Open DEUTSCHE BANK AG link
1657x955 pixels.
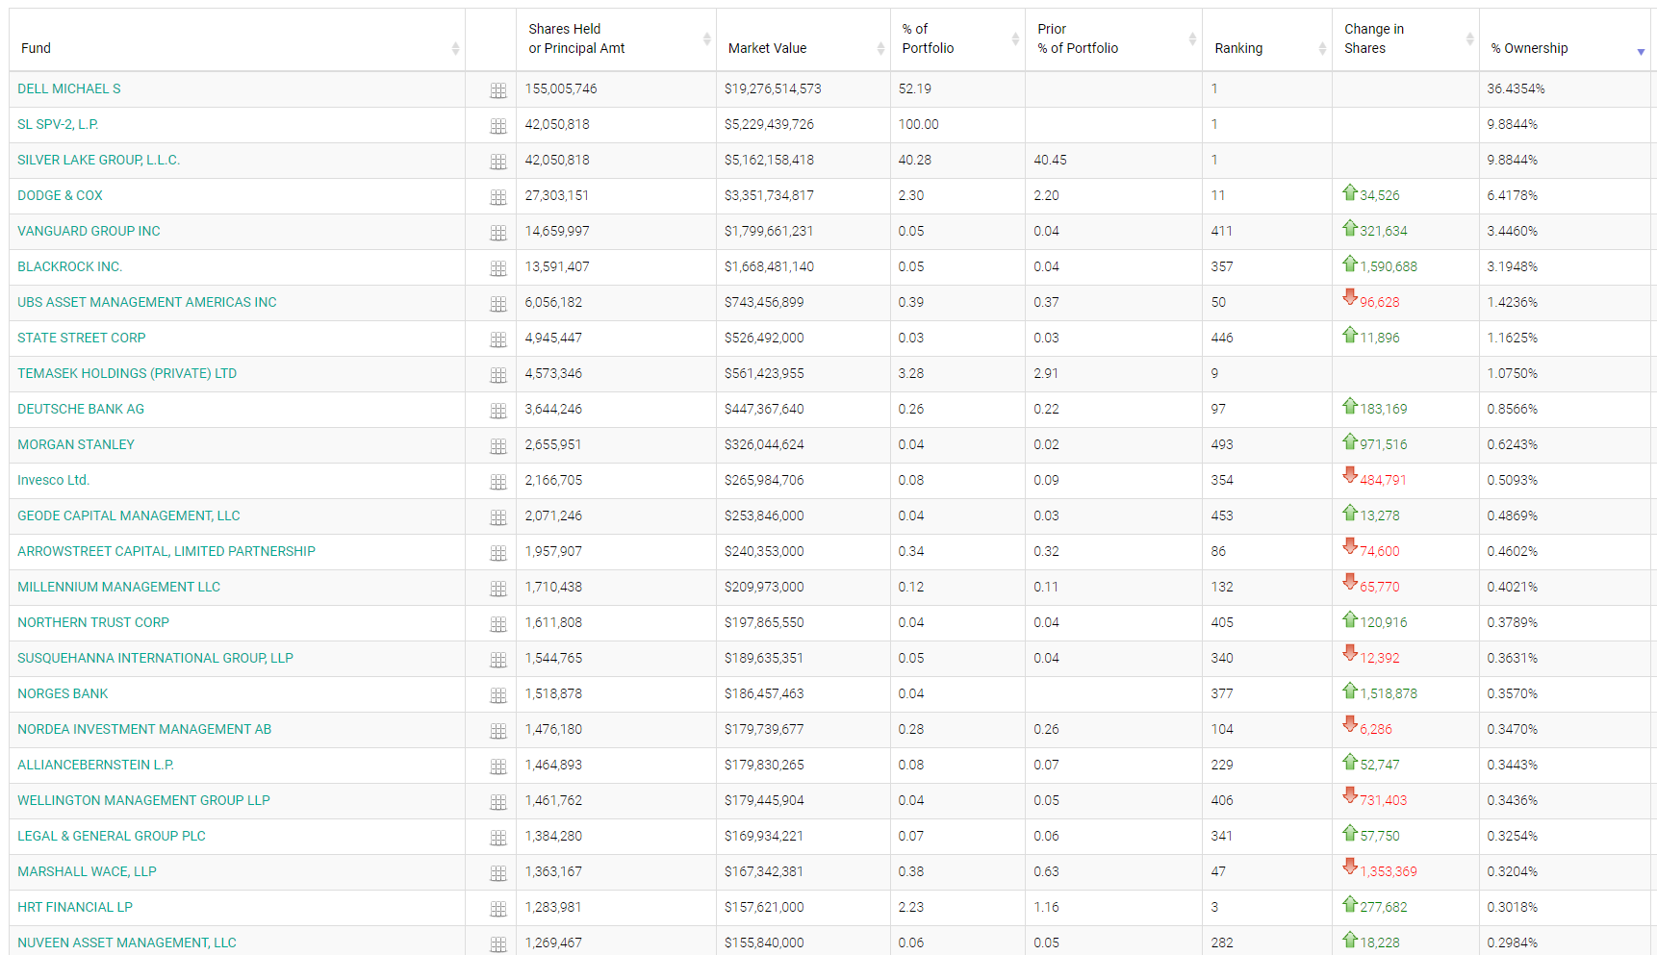coord(81,409)
